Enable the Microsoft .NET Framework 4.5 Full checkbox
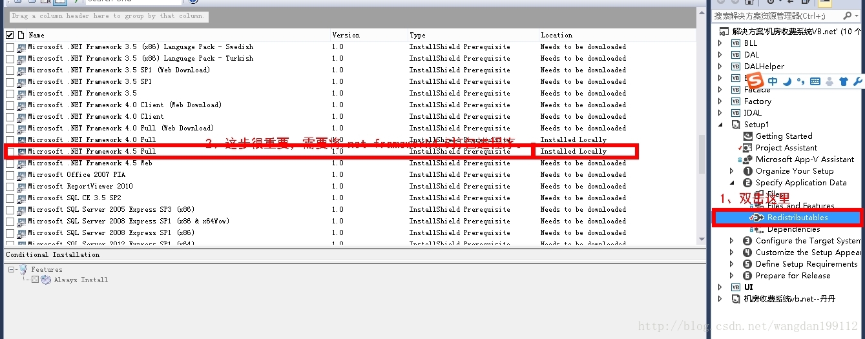The height and width of the screenshot is (339, 865). coord(10,152)
